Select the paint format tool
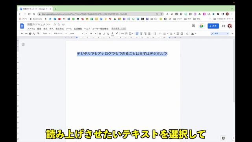 [x=38, y=34]
